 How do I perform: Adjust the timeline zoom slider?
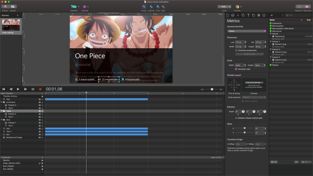point(212,90)
